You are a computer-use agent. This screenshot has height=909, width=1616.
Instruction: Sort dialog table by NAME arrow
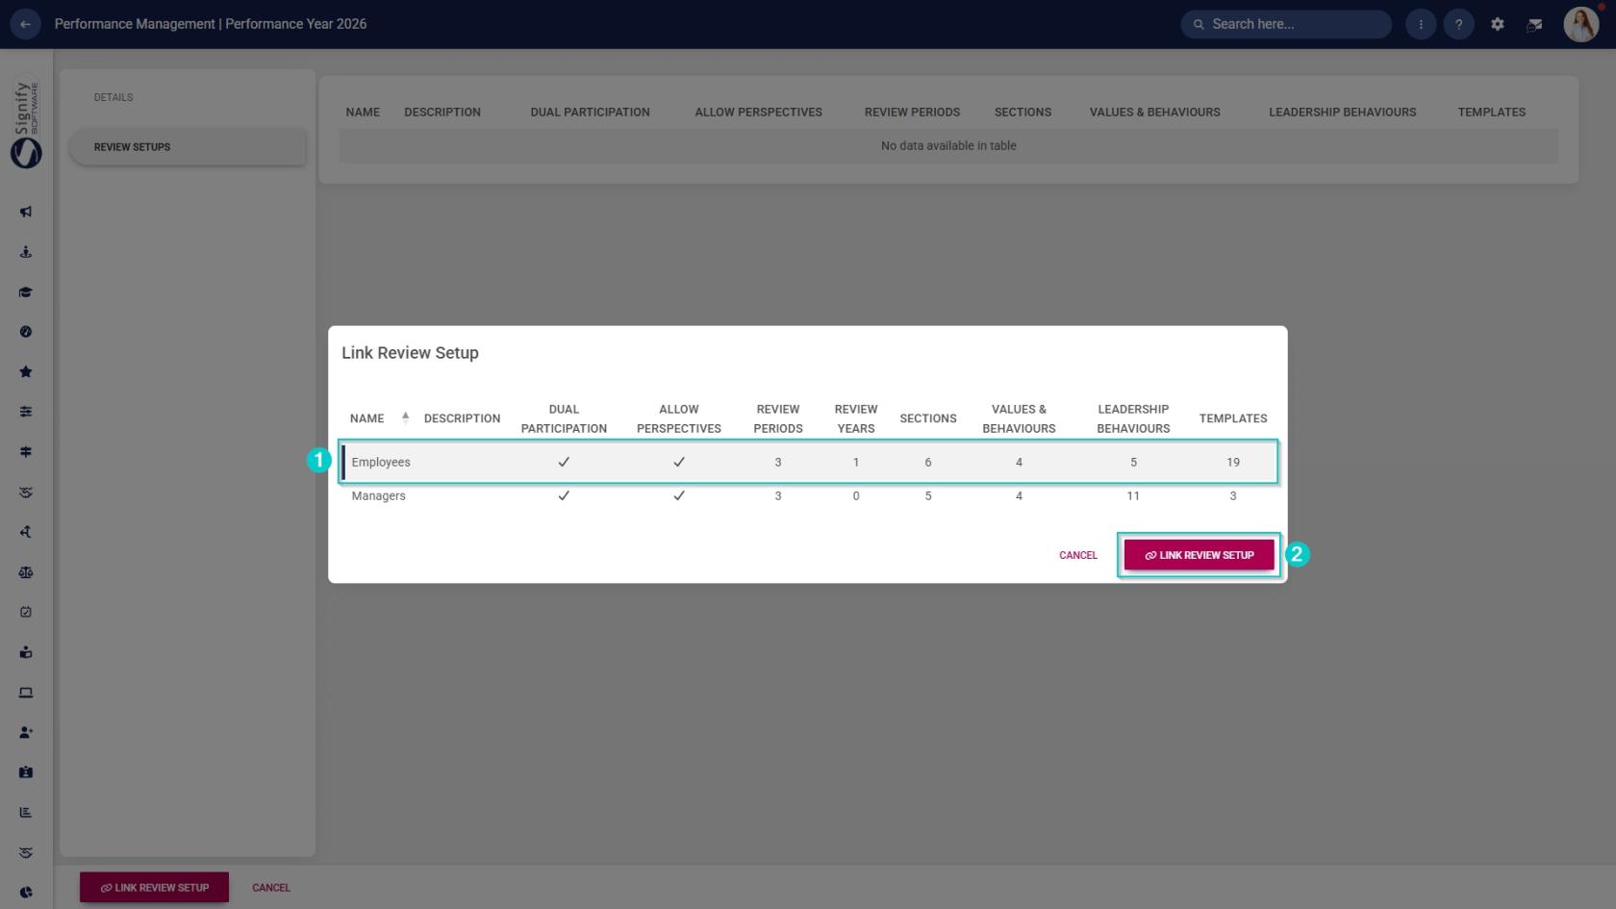[405, 417]
